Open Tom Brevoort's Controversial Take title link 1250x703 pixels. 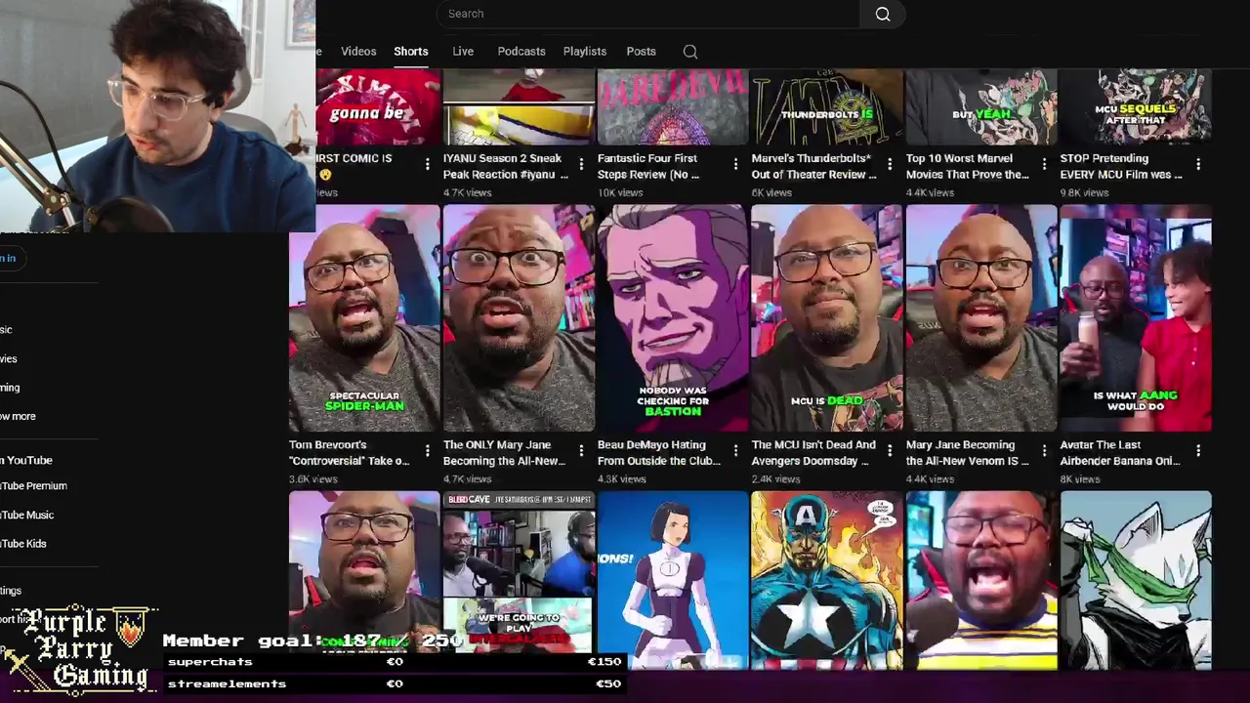(349, 453)
